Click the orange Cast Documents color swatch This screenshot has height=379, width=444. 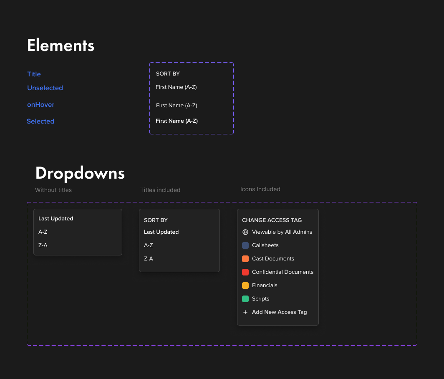245,258
